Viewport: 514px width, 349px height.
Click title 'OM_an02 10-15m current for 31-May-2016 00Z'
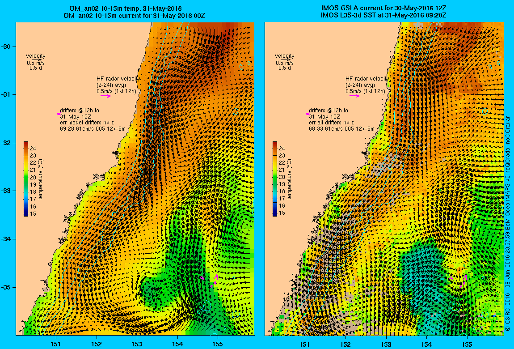pyautogui.click(x=135, y=15)
